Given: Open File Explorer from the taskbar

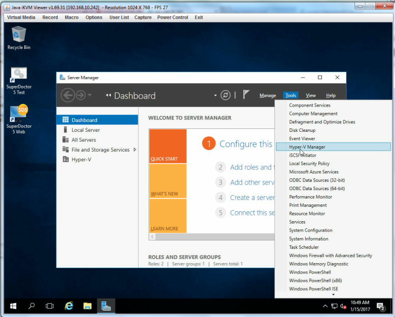Looking at the screenshot, I should (87, 306).
